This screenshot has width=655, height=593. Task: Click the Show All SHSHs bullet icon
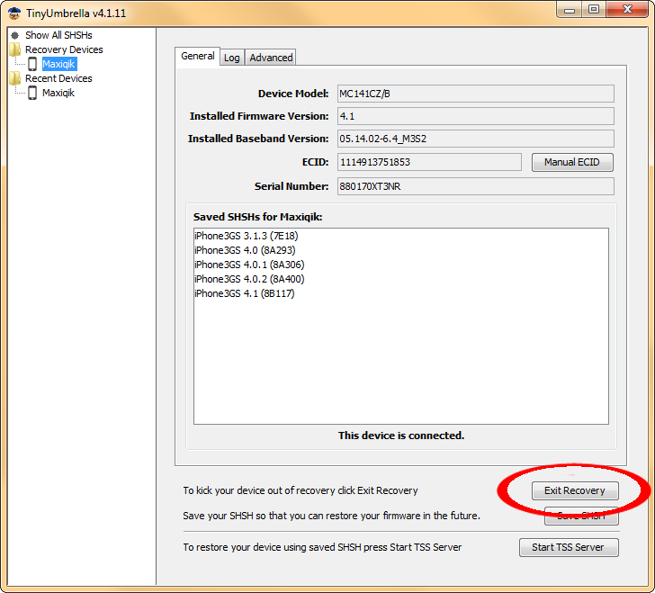(15, 35)
